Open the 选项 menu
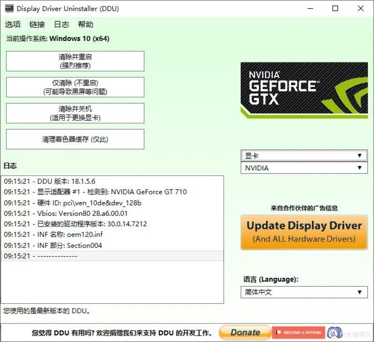 (13, 24)
